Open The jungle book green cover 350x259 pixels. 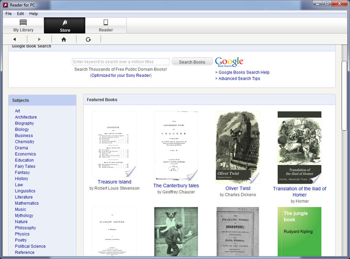click(x=299, y=232)
